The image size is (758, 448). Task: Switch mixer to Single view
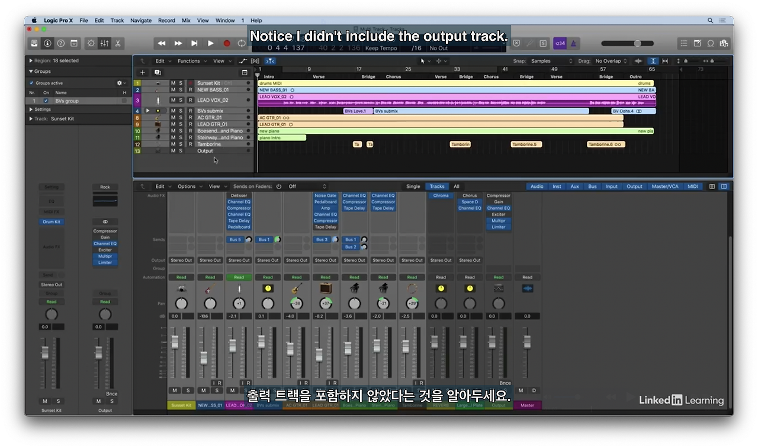[413, 186]
